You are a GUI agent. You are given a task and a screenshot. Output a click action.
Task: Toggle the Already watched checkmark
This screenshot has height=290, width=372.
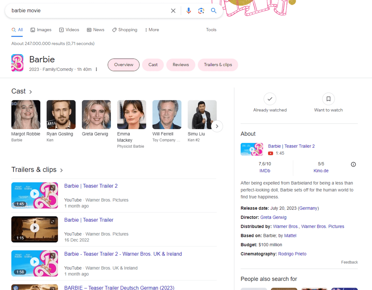click(x=270, y=99)
